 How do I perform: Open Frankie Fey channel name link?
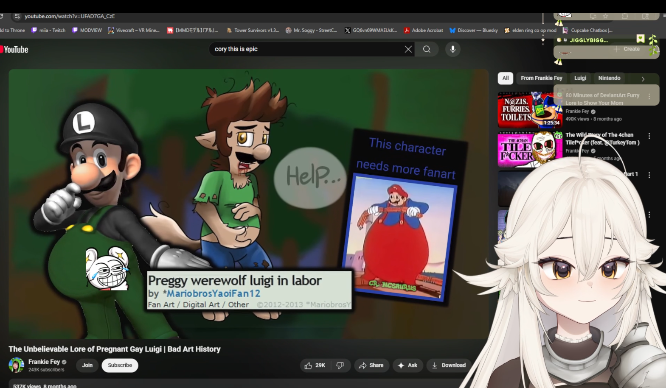coord(44,362)
